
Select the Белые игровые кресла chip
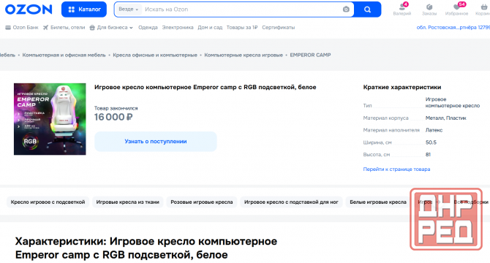378,202
